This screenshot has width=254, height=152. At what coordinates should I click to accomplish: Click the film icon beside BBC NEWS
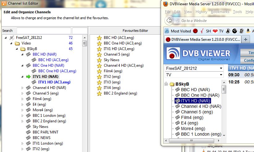tap(28, 138)
